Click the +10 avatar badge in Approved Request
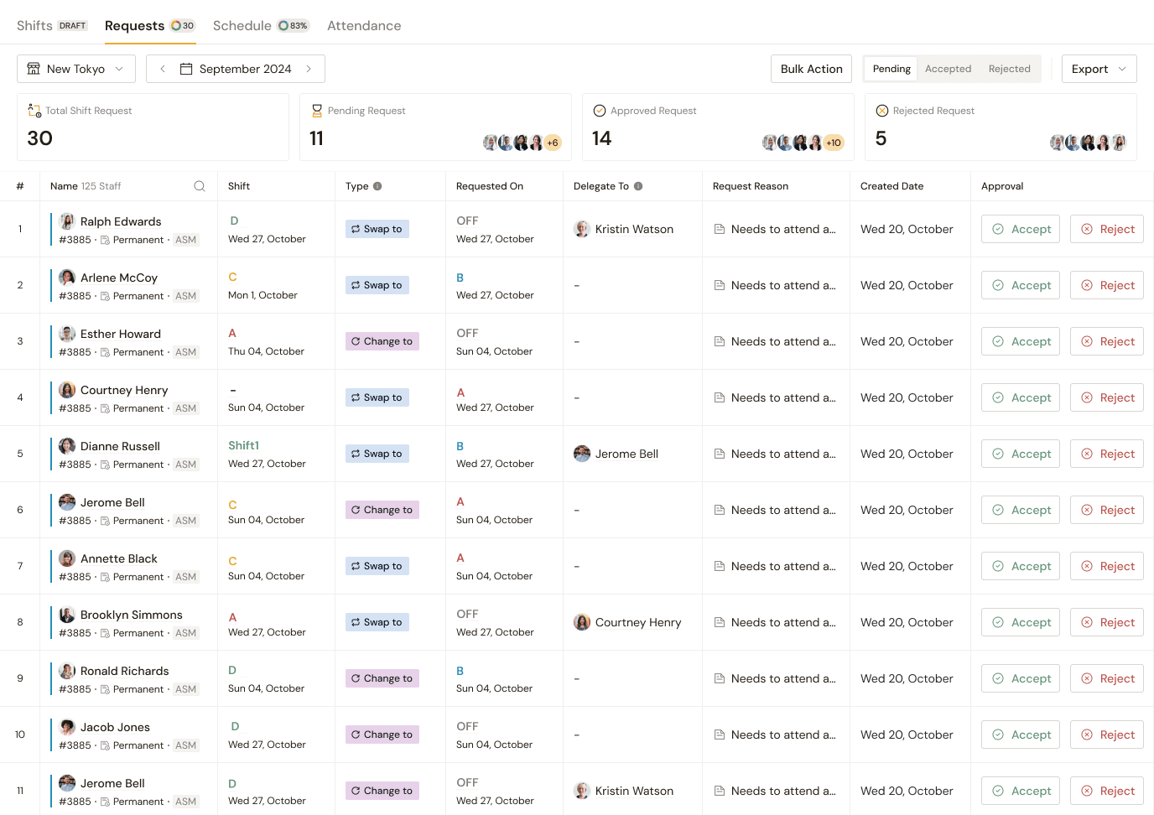Screen dimensions: 1154x815 (834, 143)
